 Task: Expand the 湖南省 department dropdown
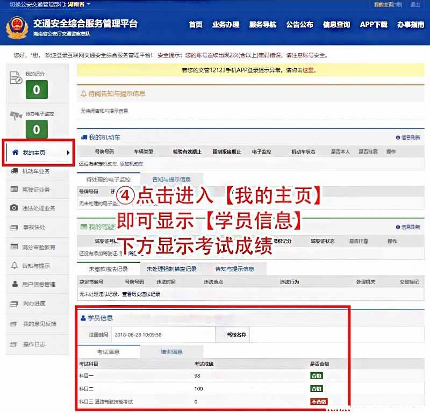click(x=89, y=4)
